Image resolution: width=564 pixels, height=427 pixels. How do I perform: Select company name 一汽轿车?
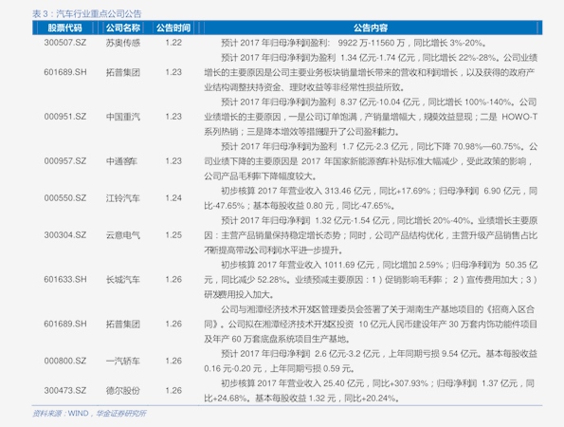(x=122, y=362)
